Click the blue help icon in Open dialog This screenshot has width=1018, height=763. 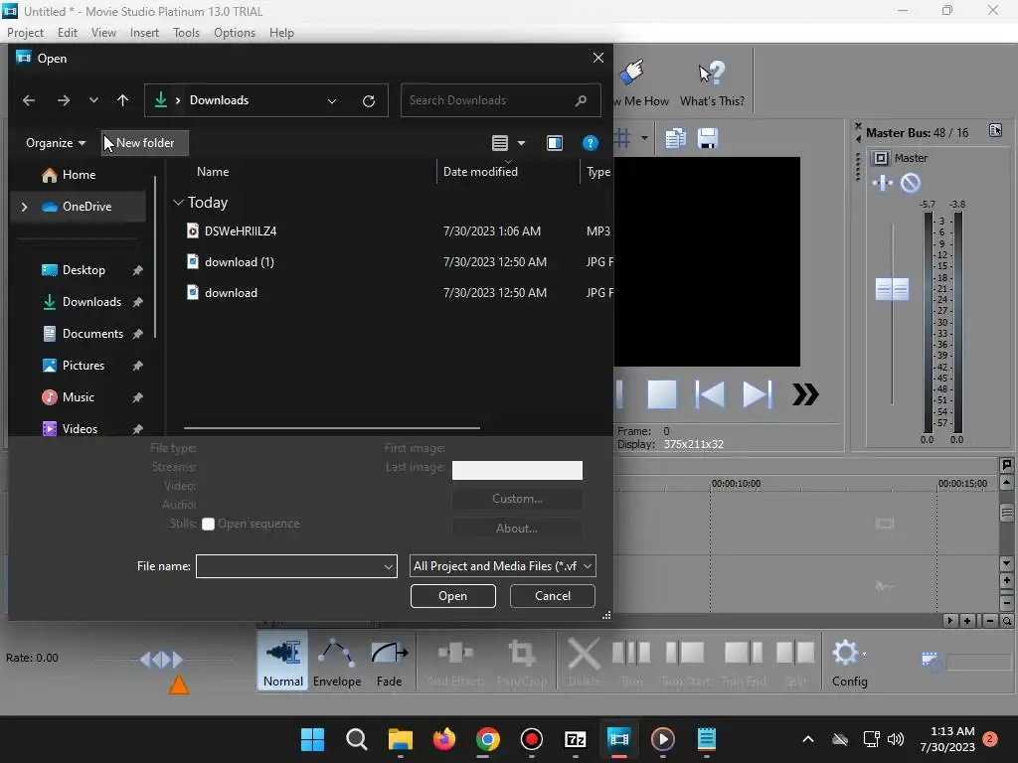click(x=591, y=143)
